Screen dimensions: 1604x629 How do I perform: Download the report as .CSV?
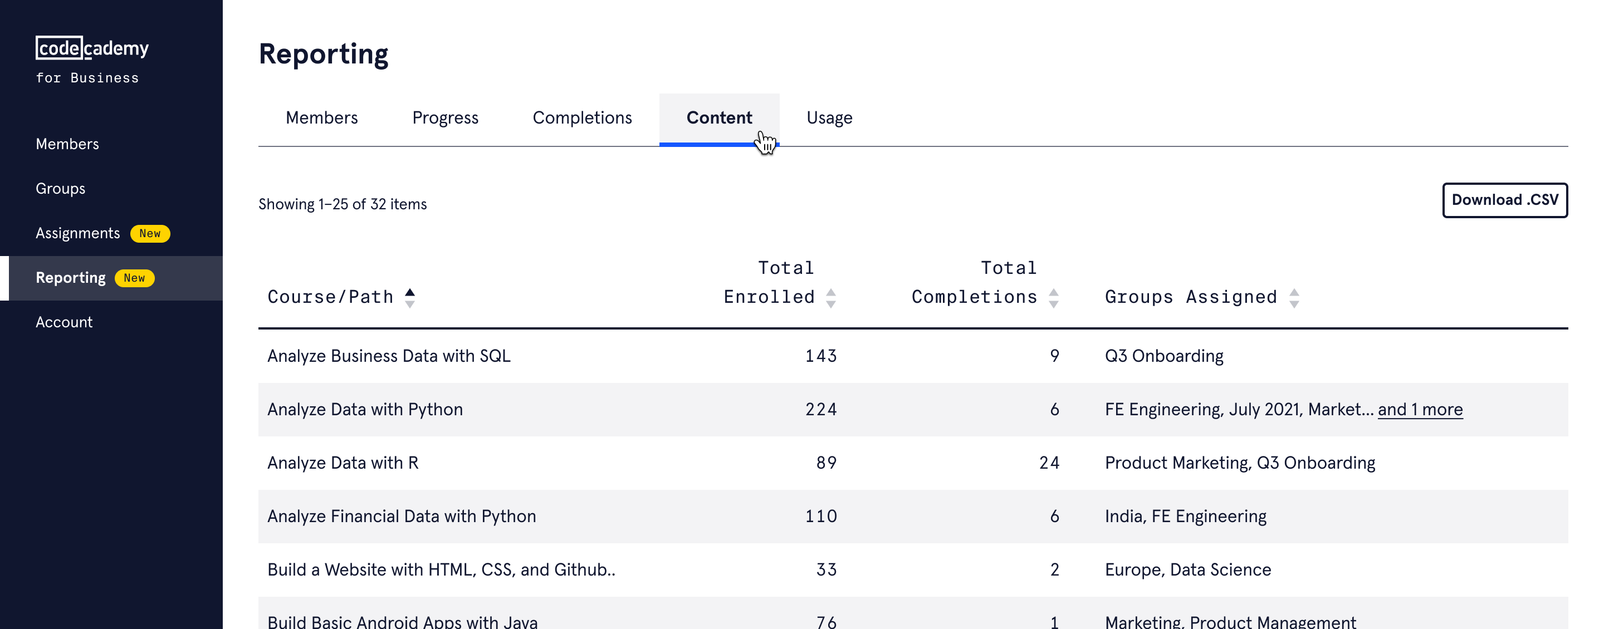pos(1504,200)
